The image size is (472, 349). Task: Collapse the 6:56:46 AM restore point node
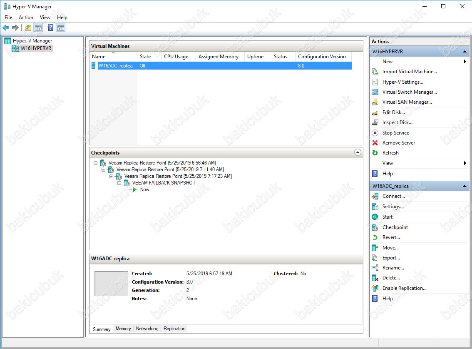point(95,163)
